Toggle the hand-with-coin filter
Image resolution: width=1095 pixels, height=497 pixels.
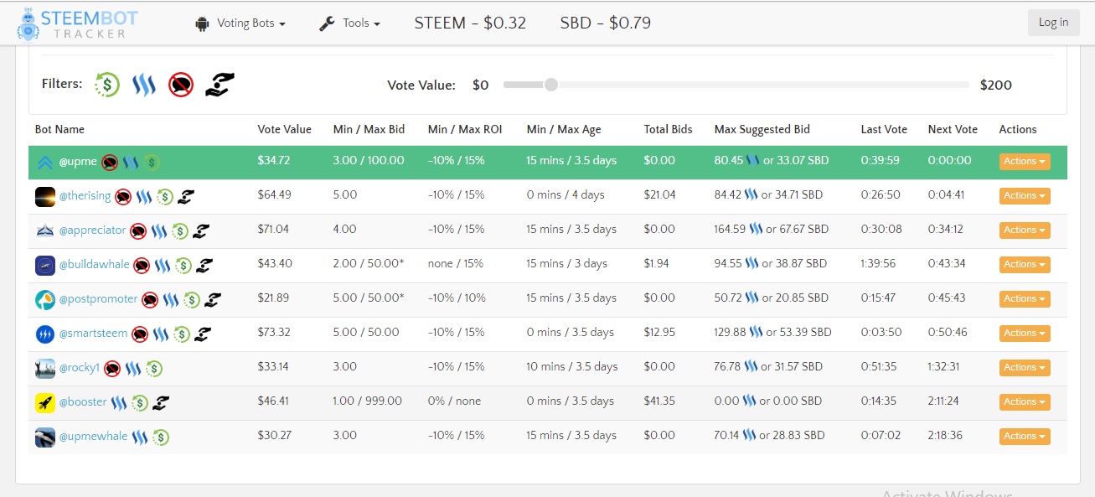[x=220, y=84]
